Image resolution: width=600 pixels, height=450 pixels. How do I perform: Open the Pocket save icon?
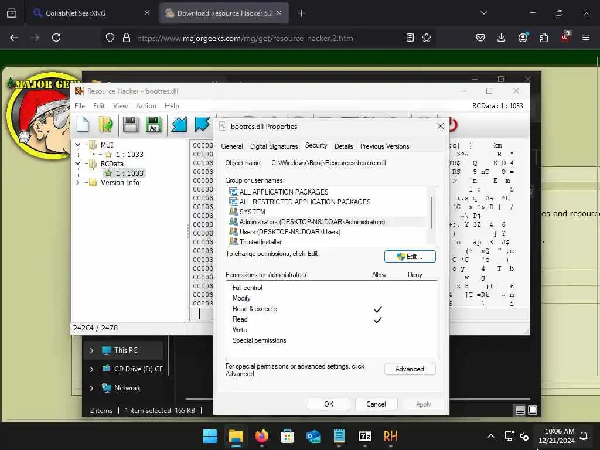480,37
